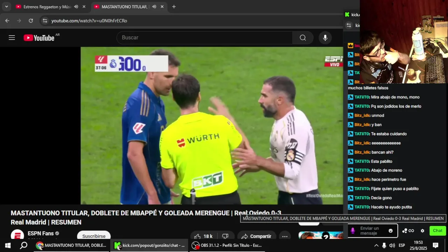This screenshot has width=448, height=252.
Task: Switch to kick.com popout taskbar window
Action: (x=149, y=245)
